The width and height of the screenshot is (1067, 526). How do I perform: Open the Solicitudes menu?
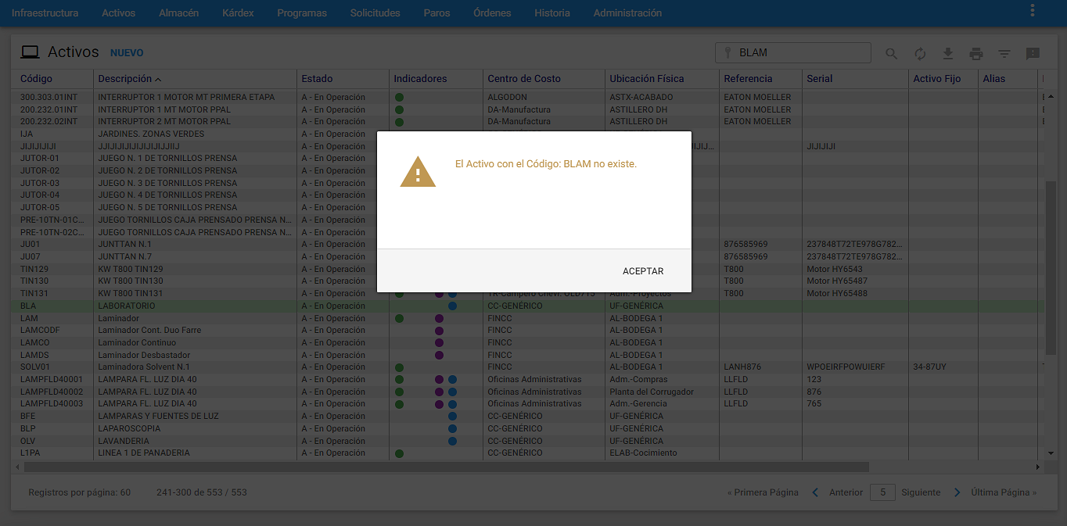coord(375,13)
